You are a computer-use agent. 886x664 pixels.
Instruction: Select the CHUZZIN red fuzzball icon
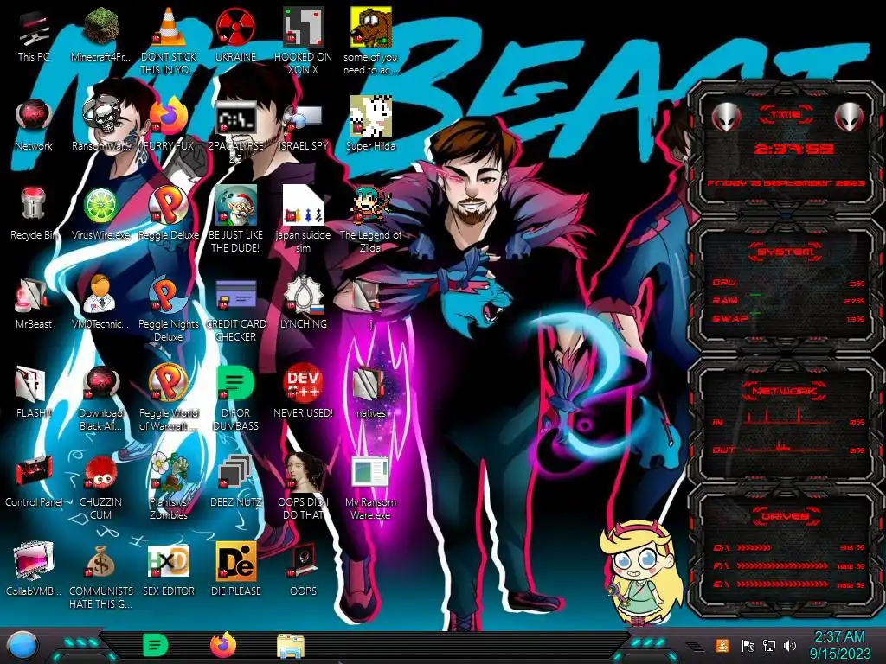(x=100, y=473)
